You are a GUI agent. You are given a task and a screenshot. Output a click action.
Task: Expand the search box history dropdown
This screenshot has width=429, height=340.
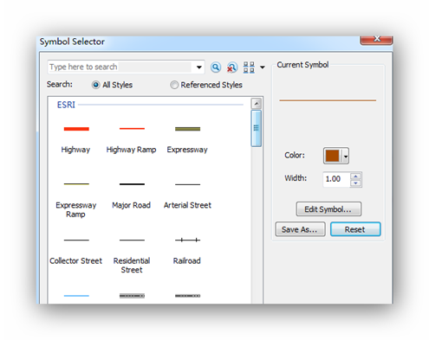pyautogui.click(x=198, y=67)
